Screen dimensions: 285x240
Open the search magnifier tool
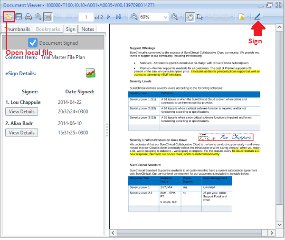point(38,17)
